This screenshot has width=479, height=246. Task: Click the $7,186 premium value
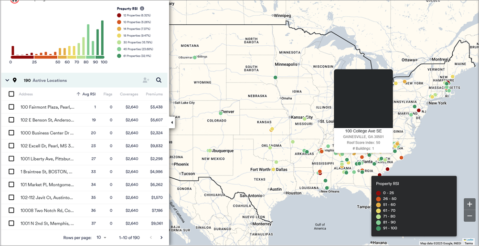[157, 210]
